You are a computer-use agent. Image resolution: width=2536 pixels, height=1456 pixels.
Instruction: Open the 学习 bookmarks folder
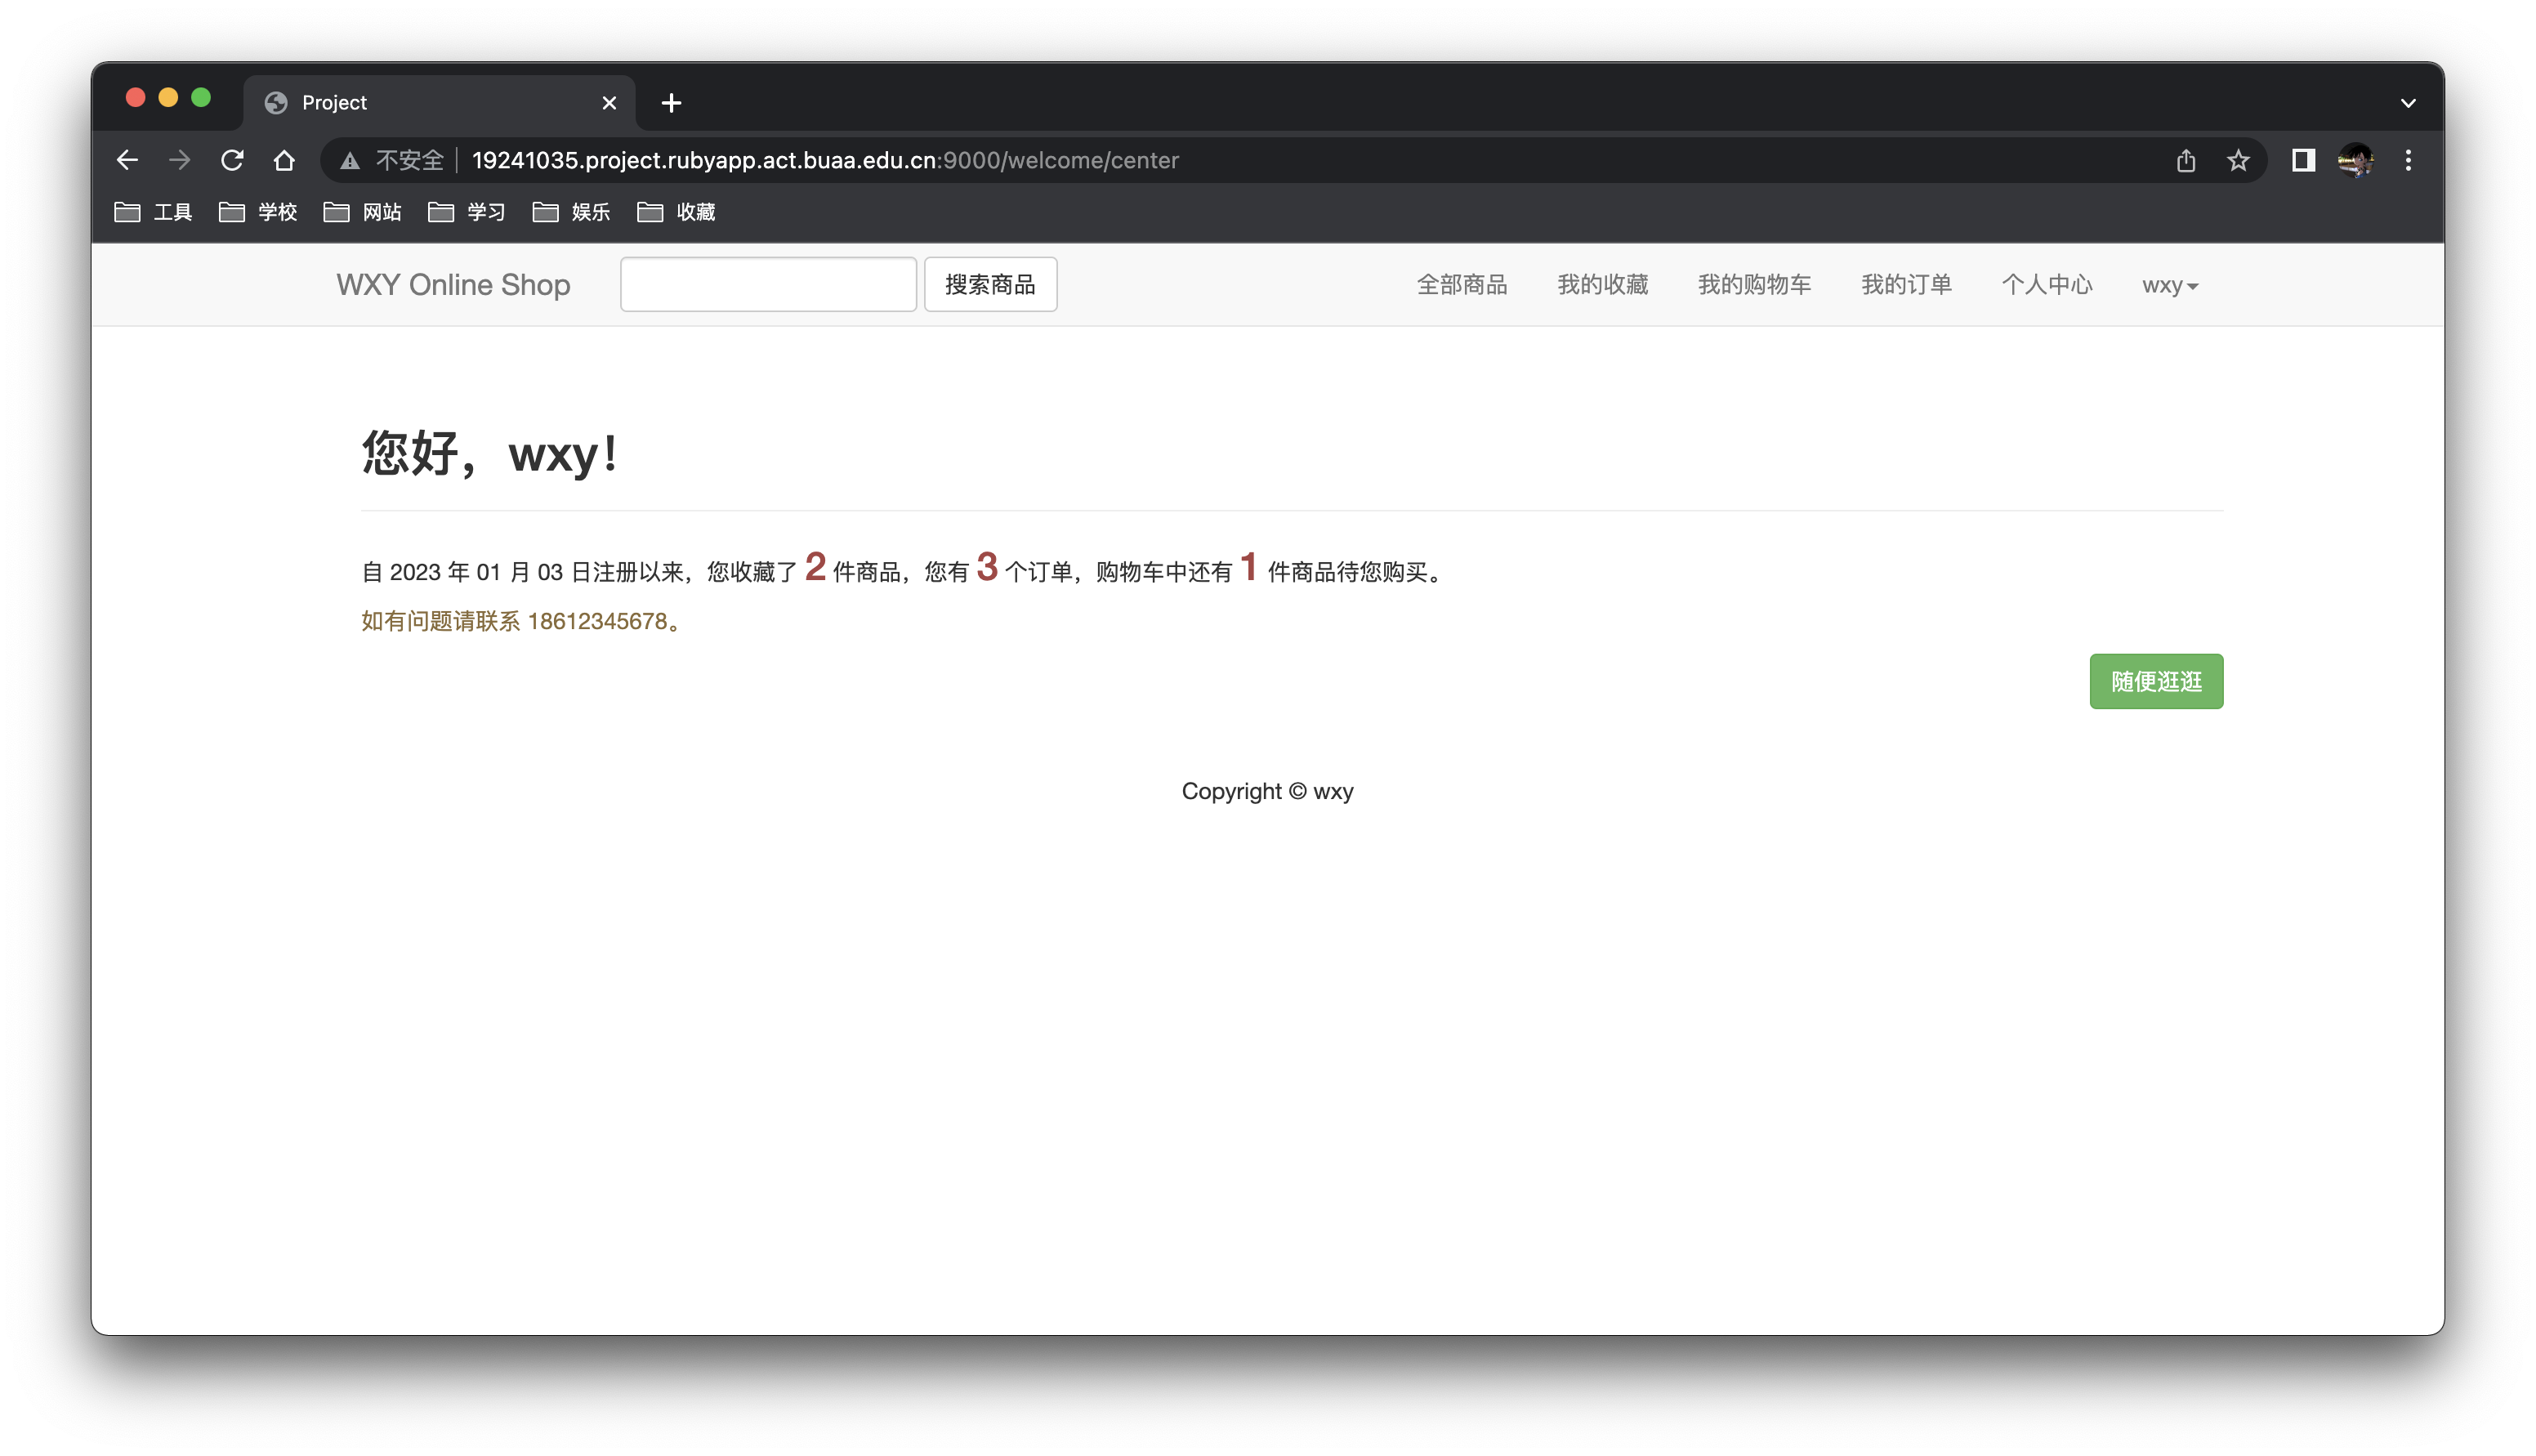467,212
